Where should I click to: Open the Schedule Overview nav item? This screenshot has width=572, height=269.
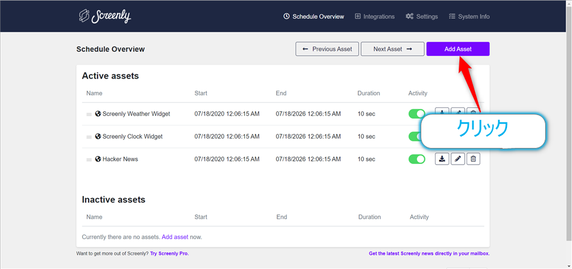coord(314,17)
